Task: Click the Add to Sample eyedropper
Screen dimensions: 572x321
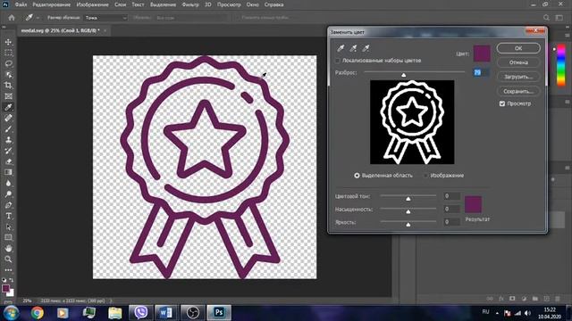Action: [x=353, y=48]
